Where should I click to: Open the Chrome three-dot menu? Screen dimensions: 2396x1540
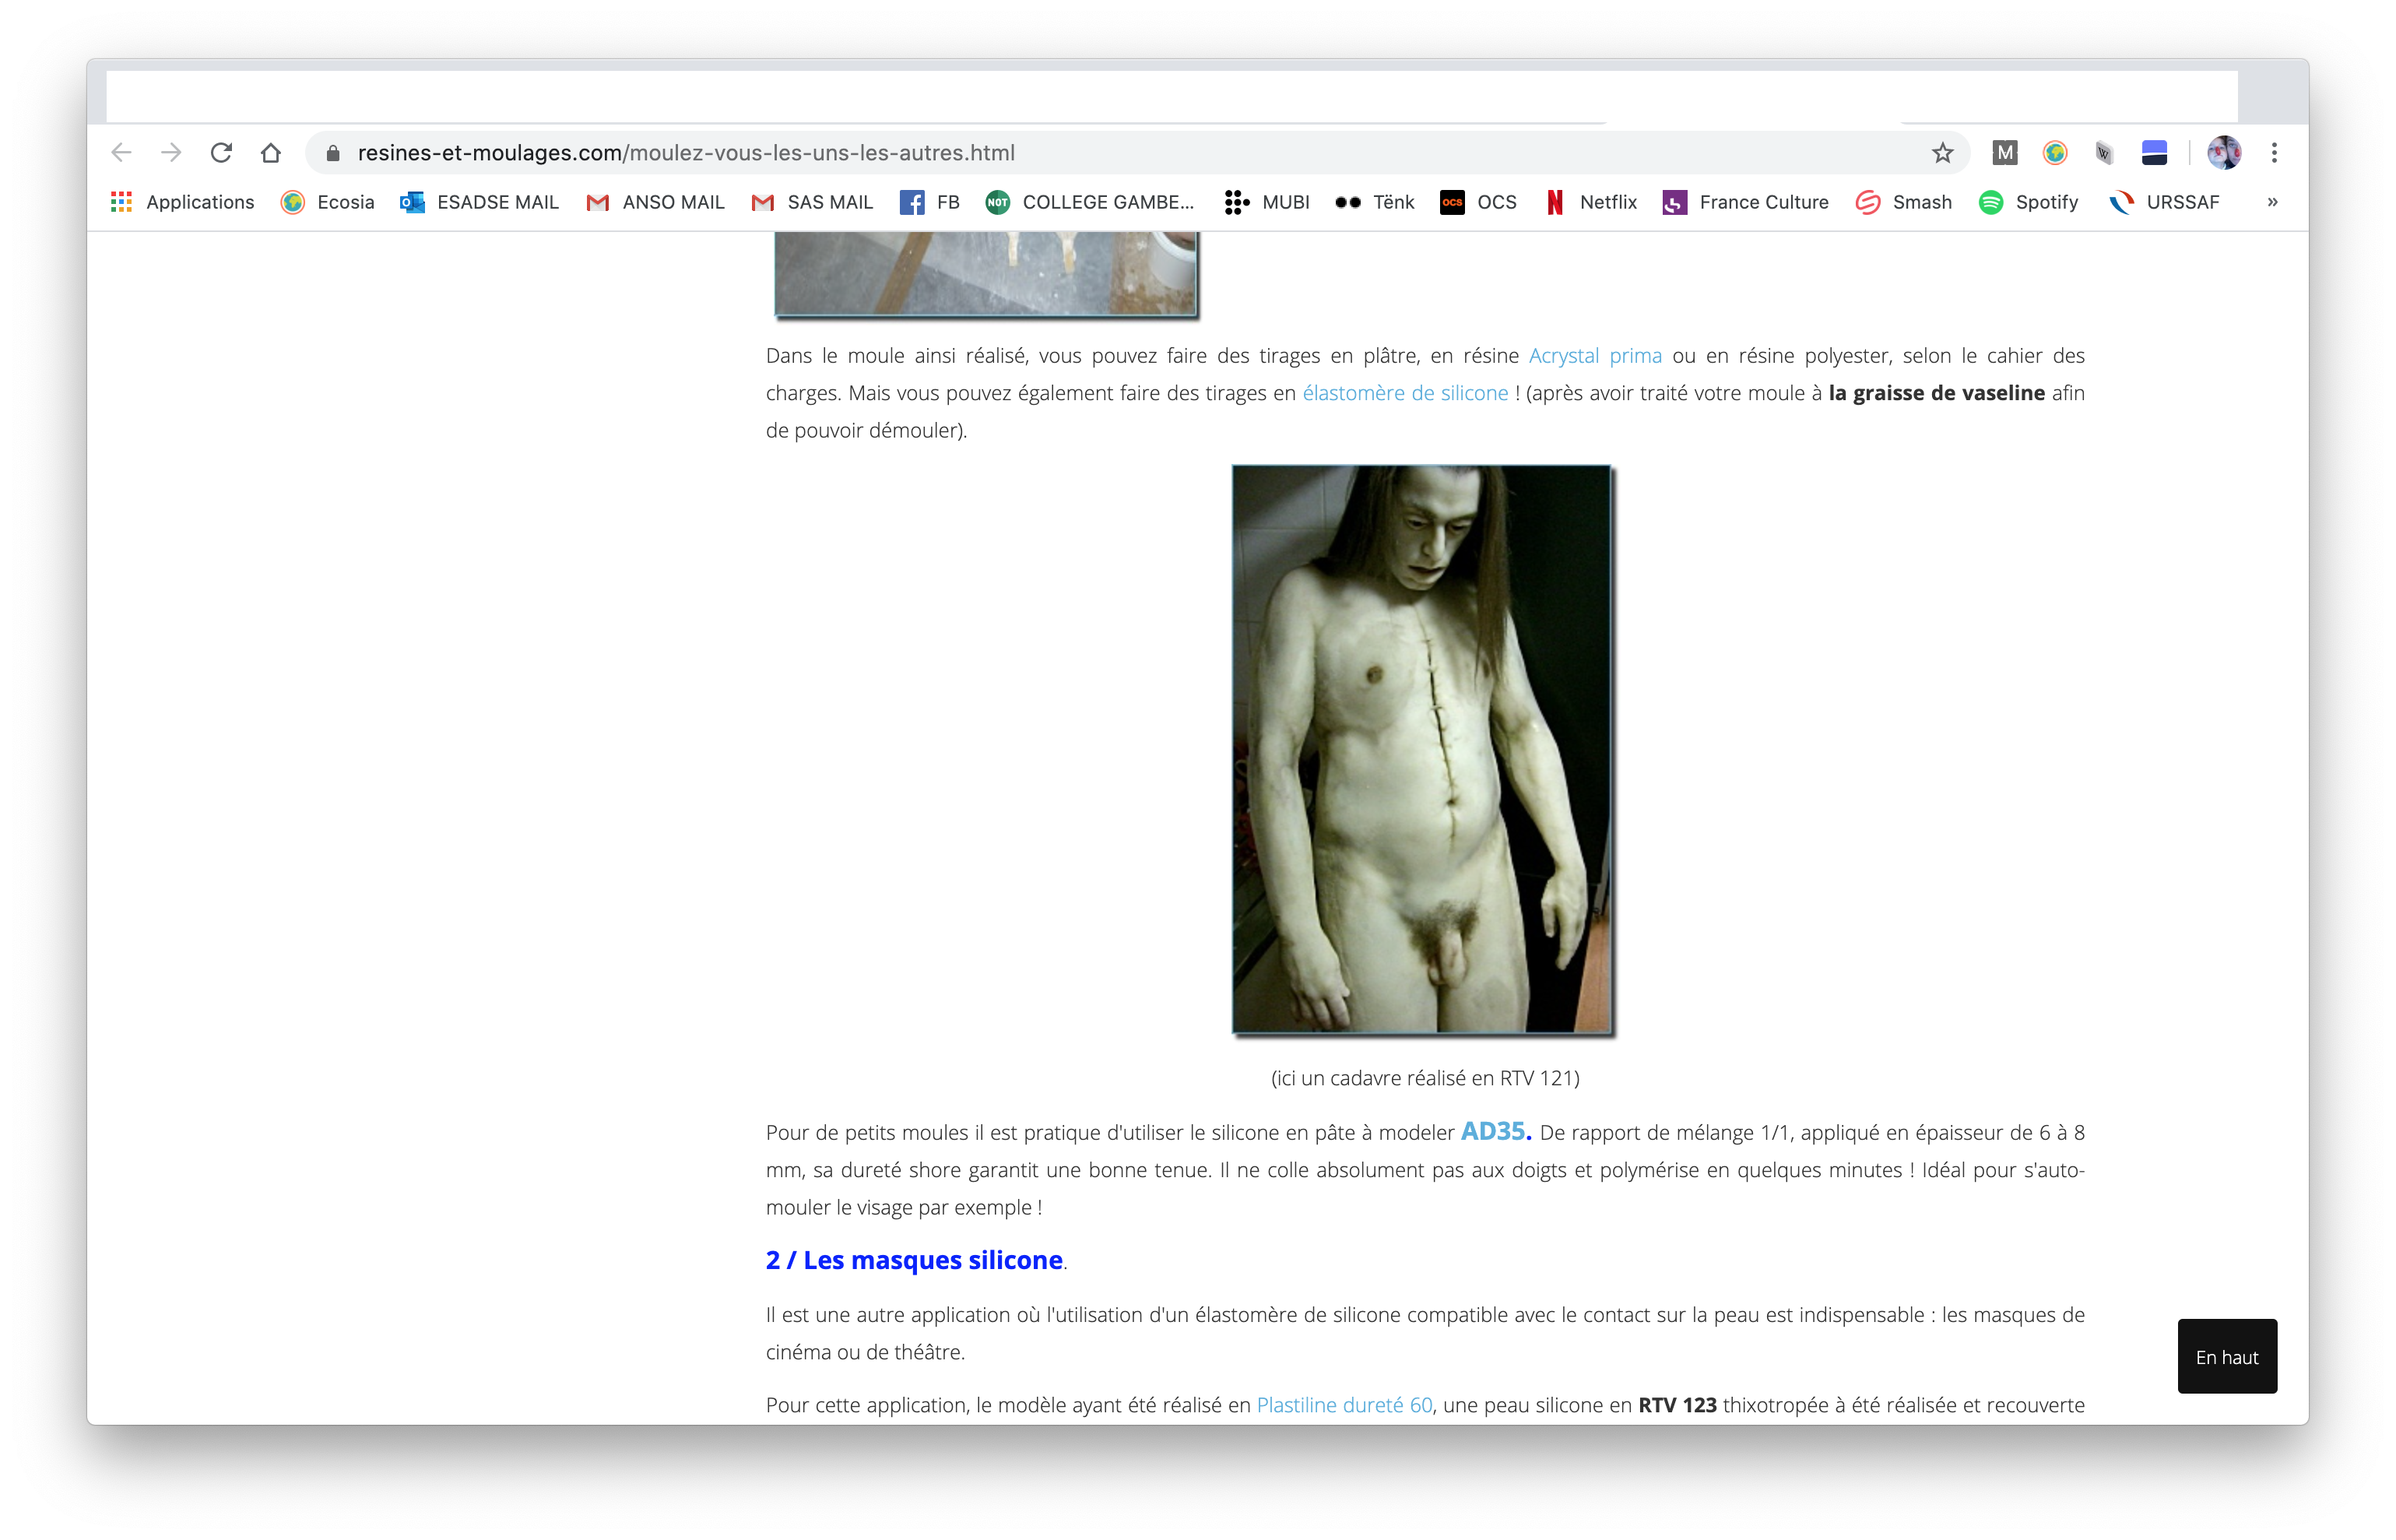[2274, 153]
